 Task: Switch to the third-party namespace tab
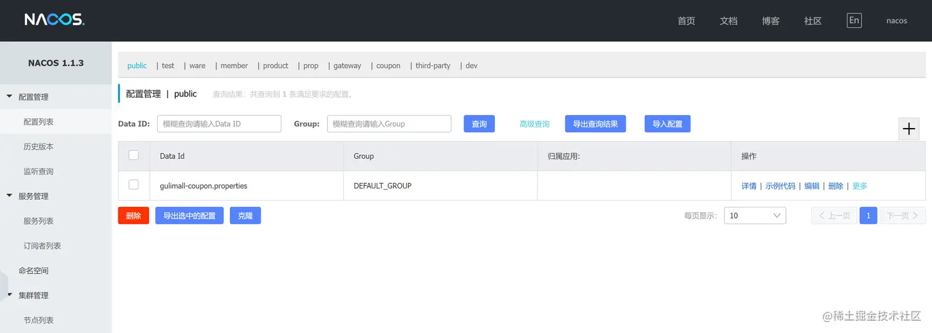pos(433,65)
